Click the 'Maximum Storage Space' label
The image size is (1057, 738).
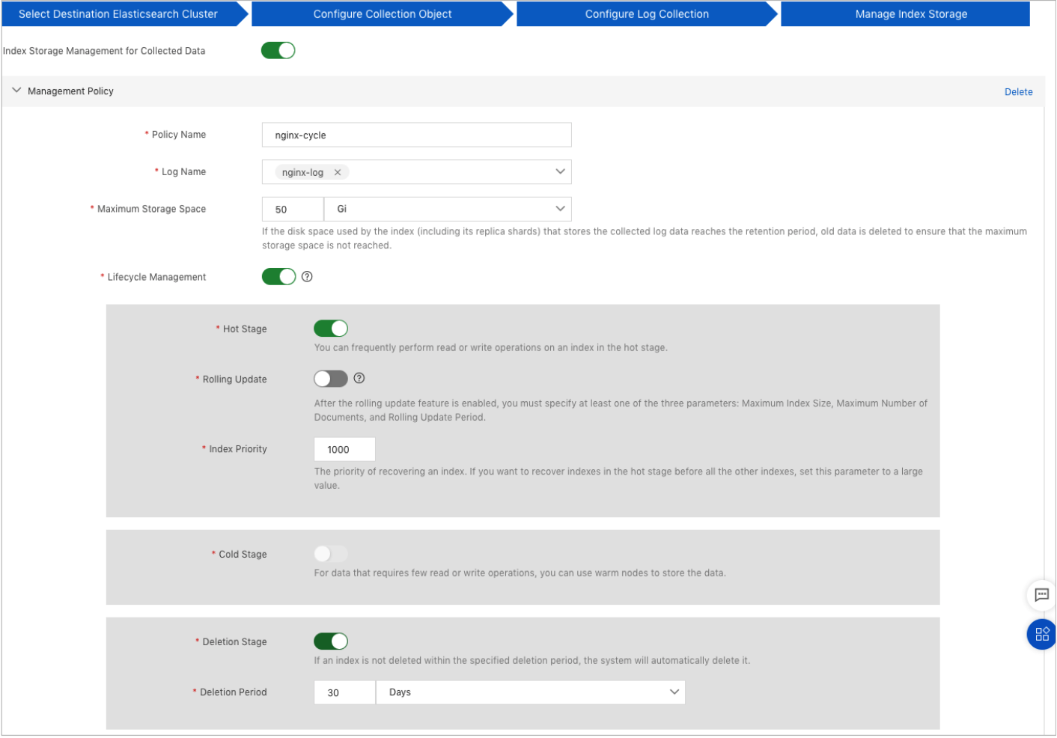point(151,210)
